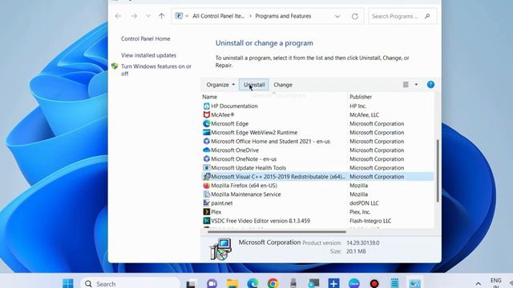
Task: Click HP Inc. publisher cell
Action: pos(357,106)
